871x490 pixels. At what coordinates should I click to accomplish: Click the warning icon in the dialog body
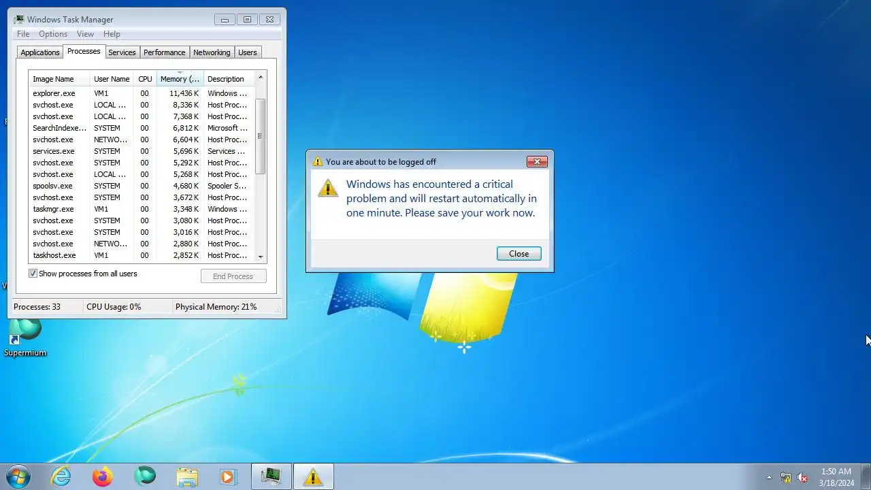click(x=328, y=188)
